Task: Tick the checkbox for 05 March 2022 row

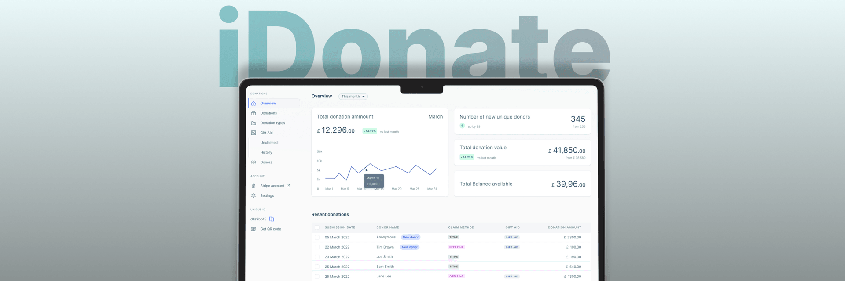Action: [x=317, y=237]
